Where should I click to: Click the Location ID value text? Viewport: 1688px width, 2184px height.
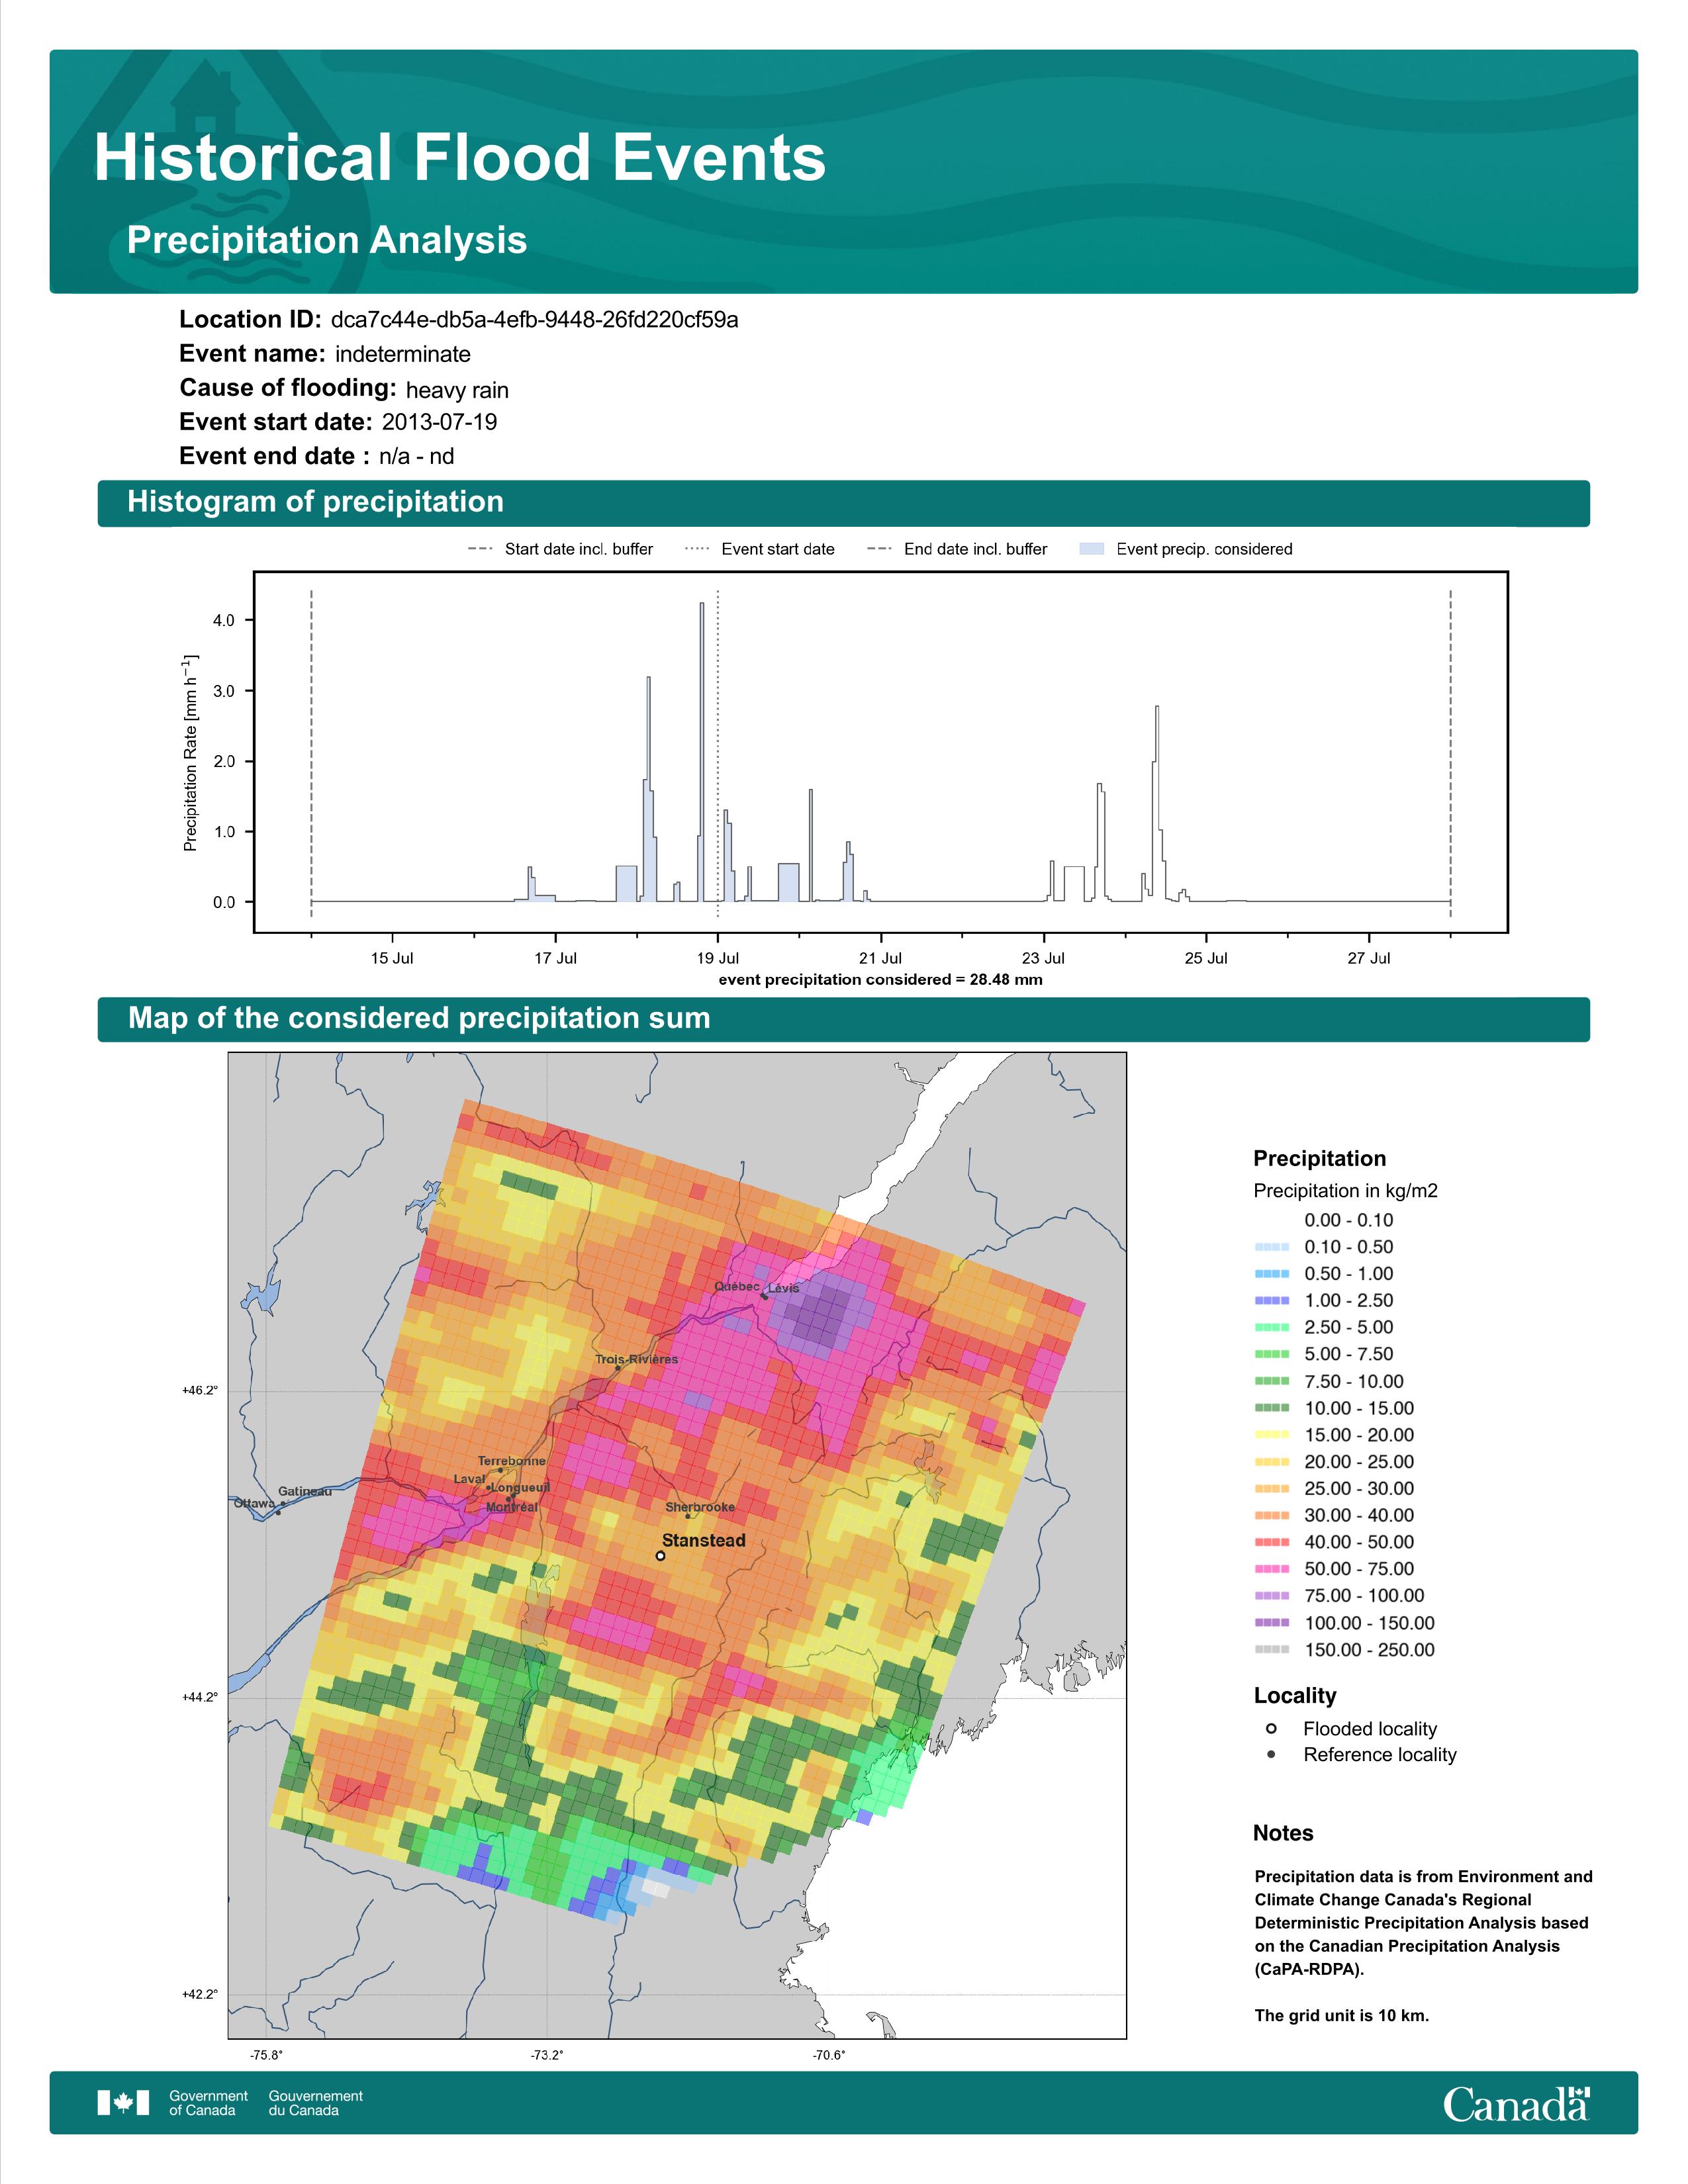[534, 320]
